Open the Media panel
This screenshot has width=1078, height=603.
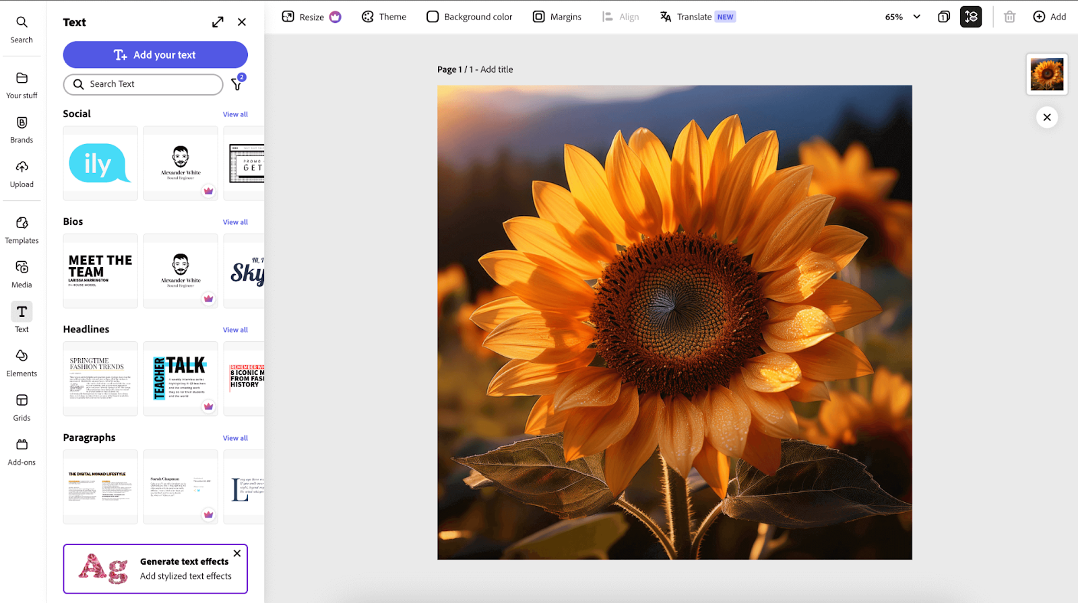click(22, 274)
